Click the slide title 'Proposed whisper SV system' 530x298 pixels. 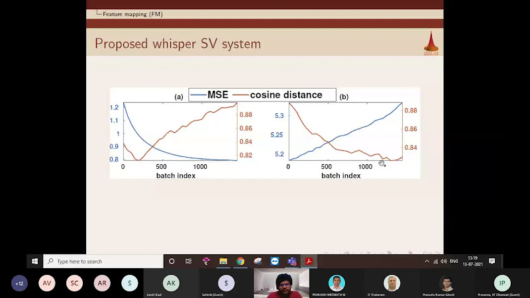(178, 44)
